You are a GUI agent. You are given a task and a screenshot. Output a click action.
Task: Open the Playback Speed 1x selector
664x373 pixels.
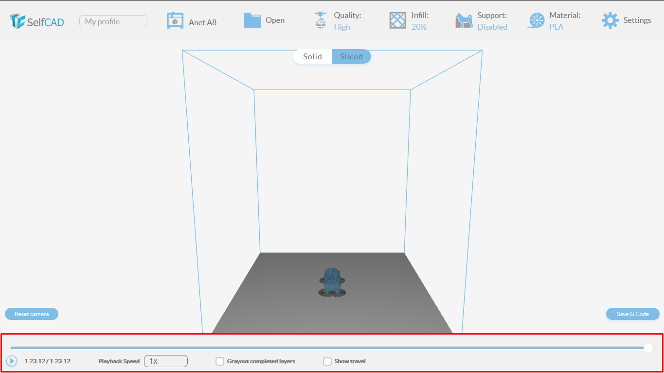pos(166,361)
